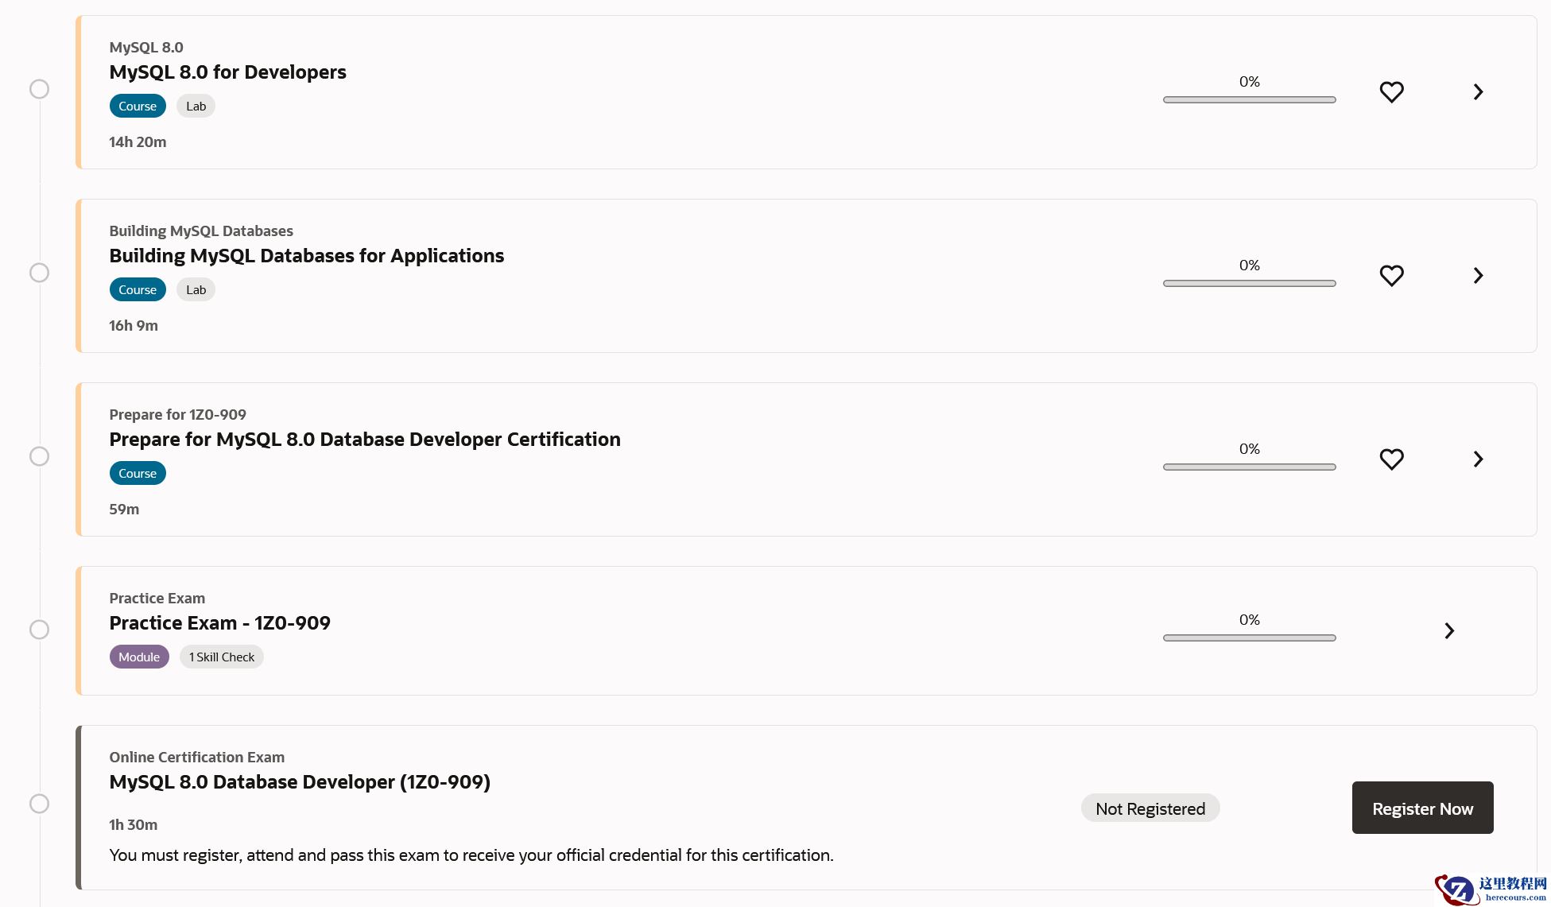The image size is (1551, 907).
Task: Click the Register Now button
Action: 1422,808
